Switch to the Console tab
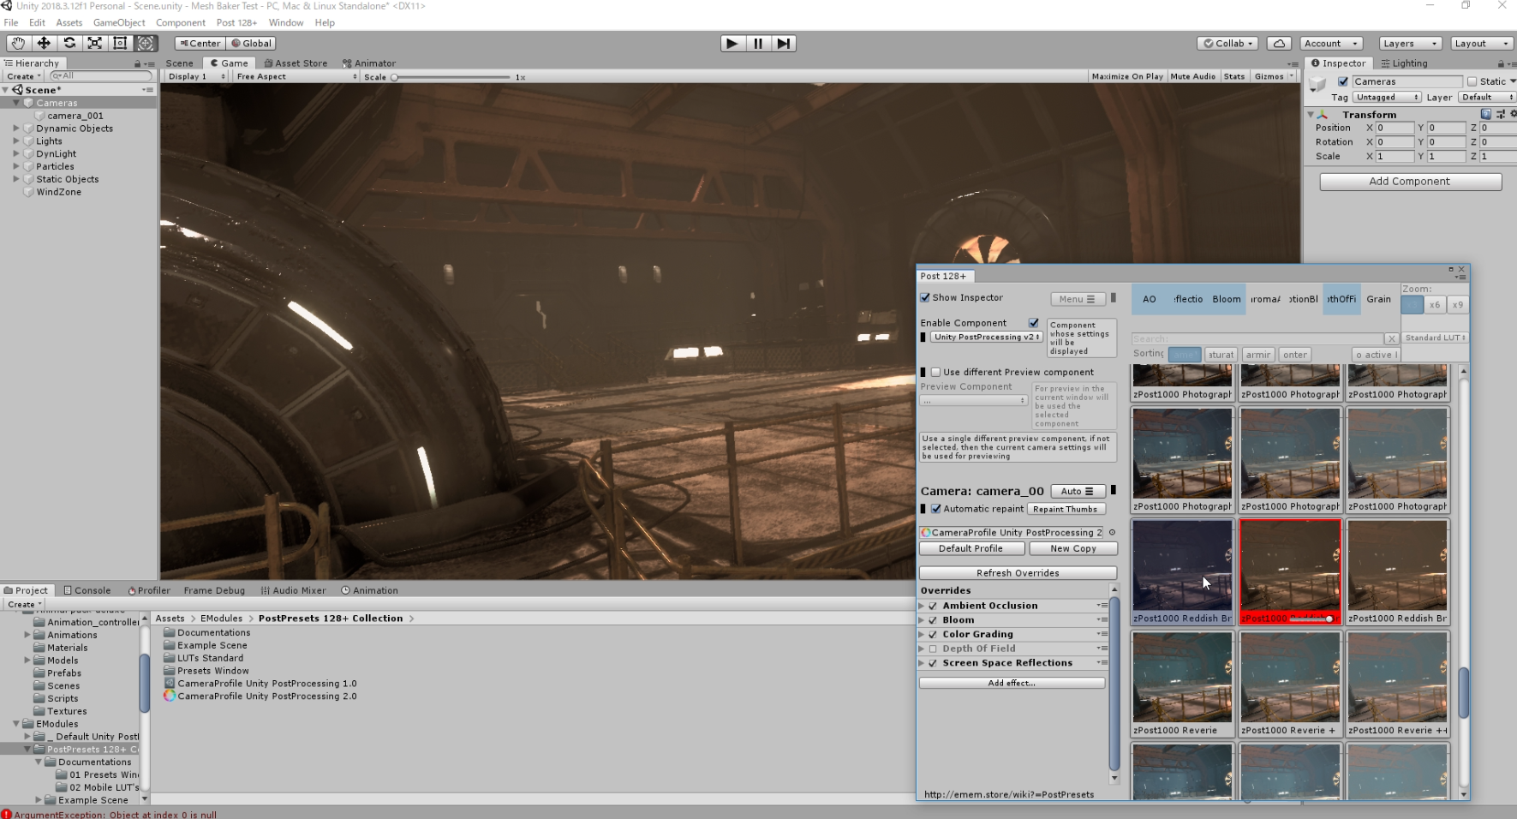Screen dimensions: 1517x819 87,590
